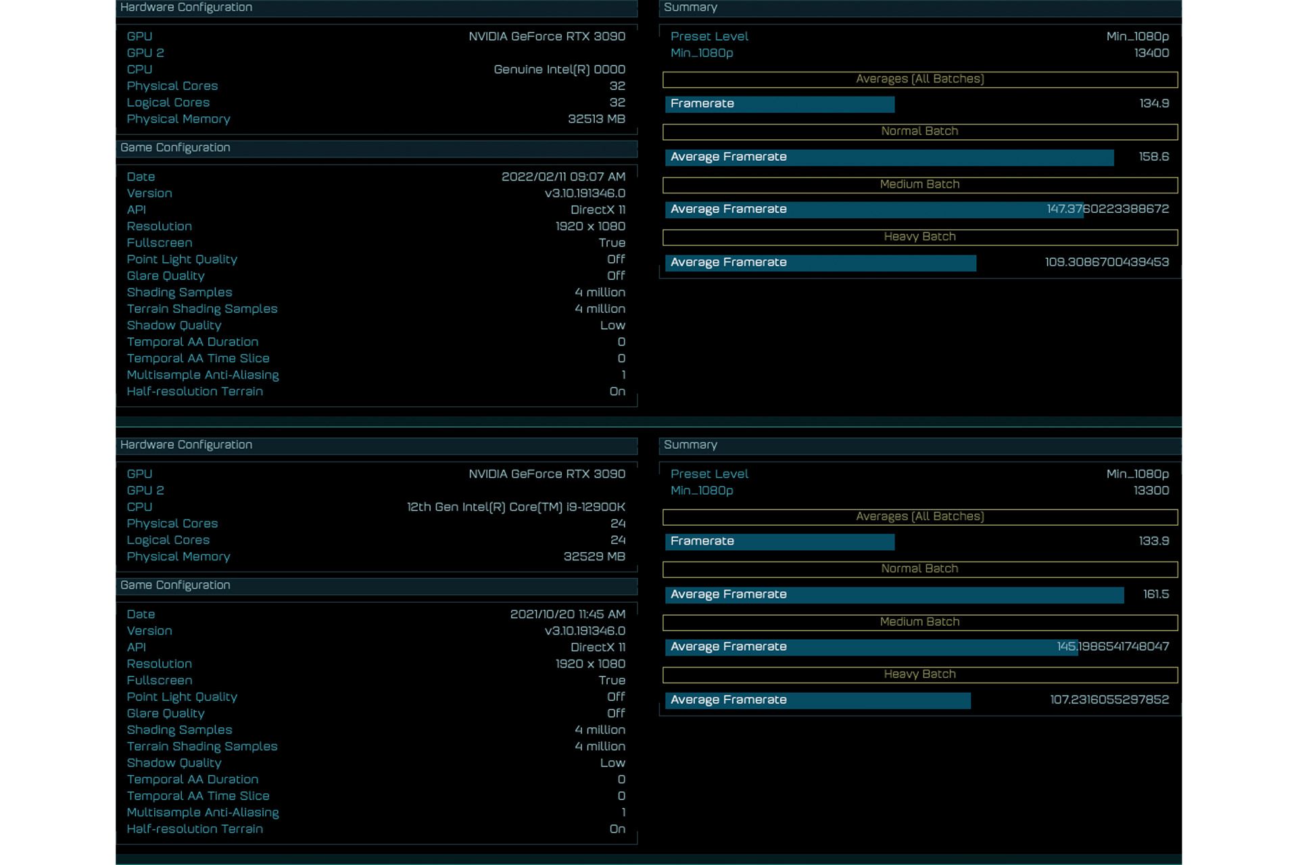Click Game Configuration header above the 2021 date

[175, 585]
